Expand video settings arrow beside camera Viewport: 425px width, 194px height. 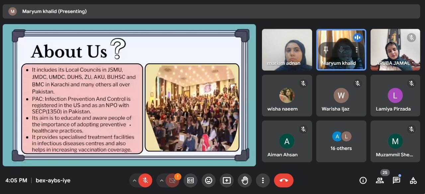(161, 180)
